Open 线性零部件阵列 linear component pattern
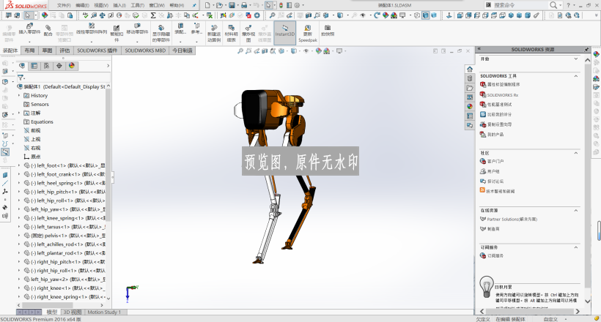The image size is (601, 322). [91, 29]
